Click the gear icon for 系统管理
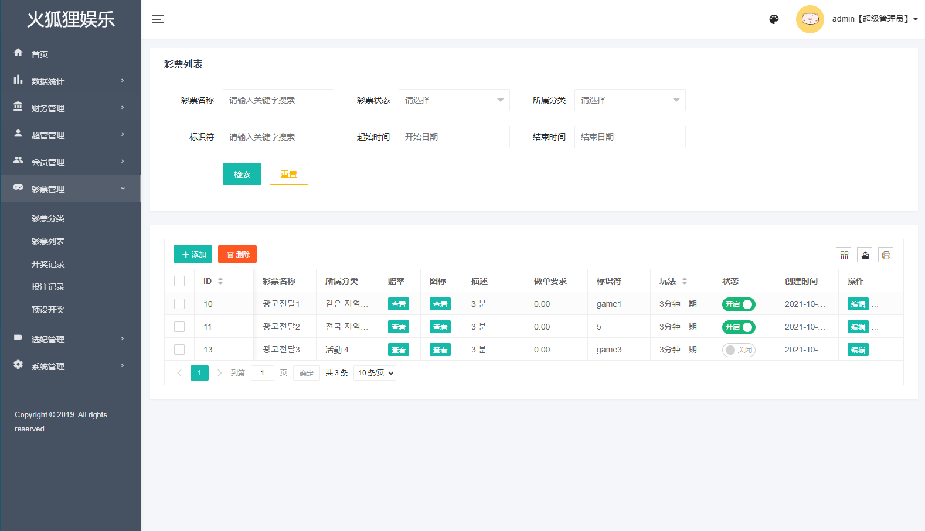 (x=18, y=365)
